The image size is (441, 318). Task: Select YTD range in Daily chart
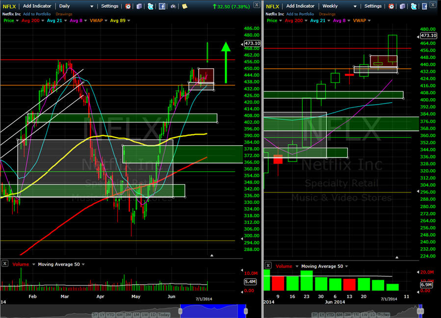coord(110,315)
